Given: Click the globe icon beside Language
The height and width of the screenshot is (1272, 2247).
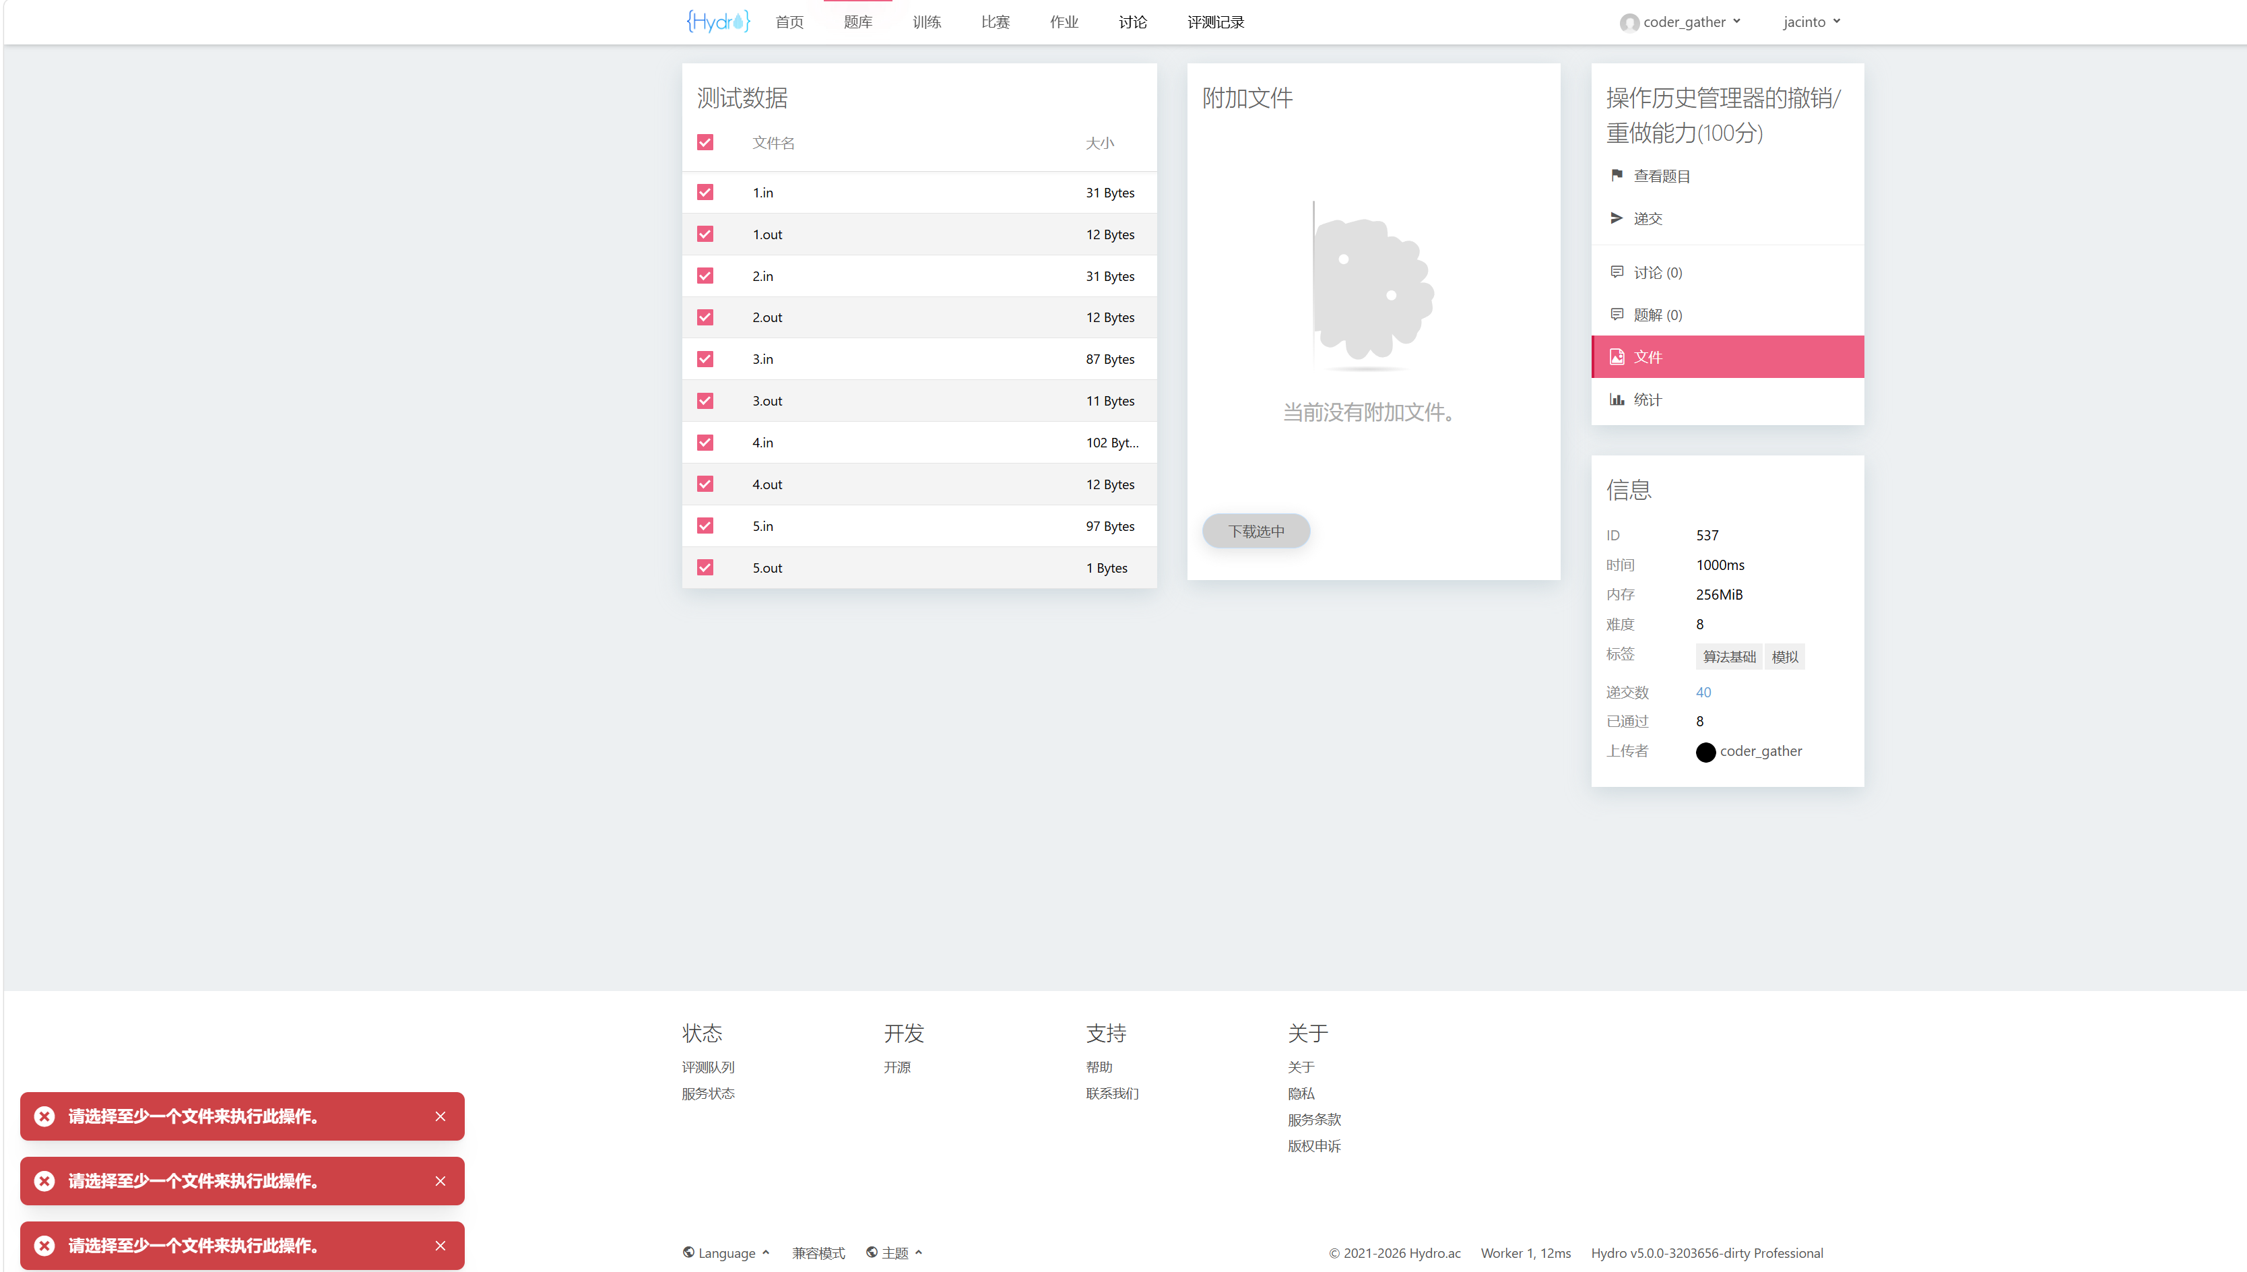Looking at the screenshot, I should [688, 1252].
